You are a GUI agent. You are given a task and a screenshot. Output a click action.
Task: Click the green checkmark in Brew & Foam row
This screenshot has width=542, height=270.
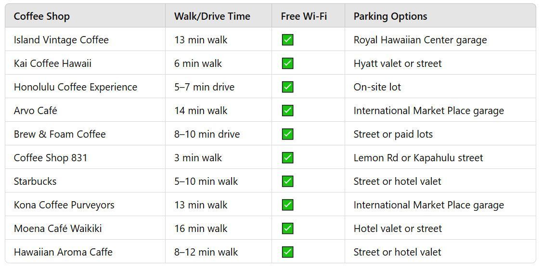point(287,134)
